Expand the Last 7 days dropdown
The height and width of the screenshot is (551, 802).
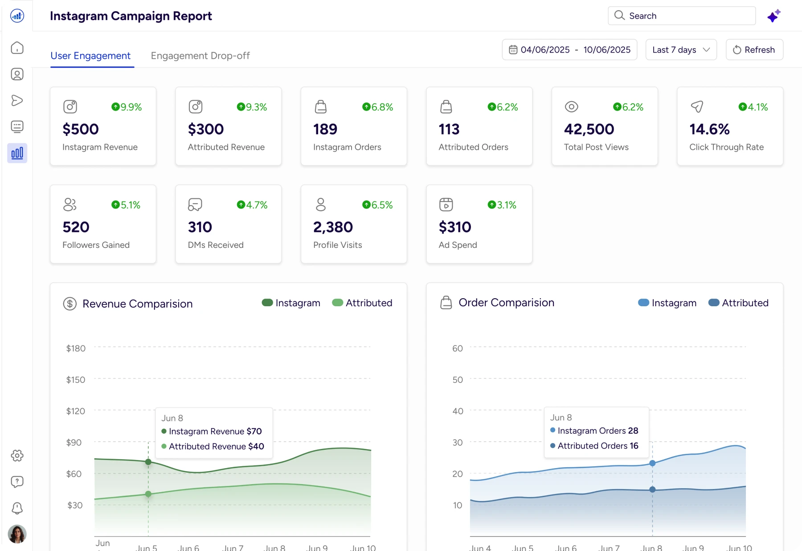(681, 50)
